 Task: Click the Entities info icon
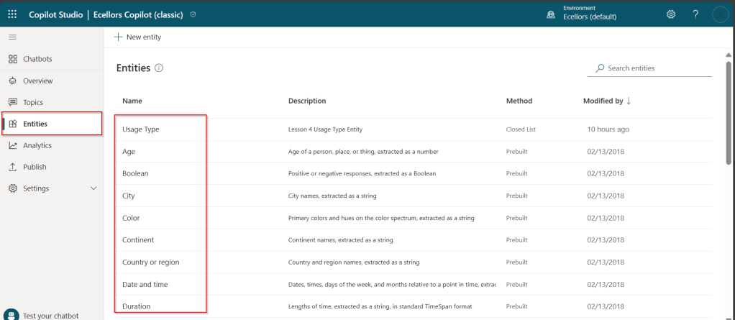[159, 68]
